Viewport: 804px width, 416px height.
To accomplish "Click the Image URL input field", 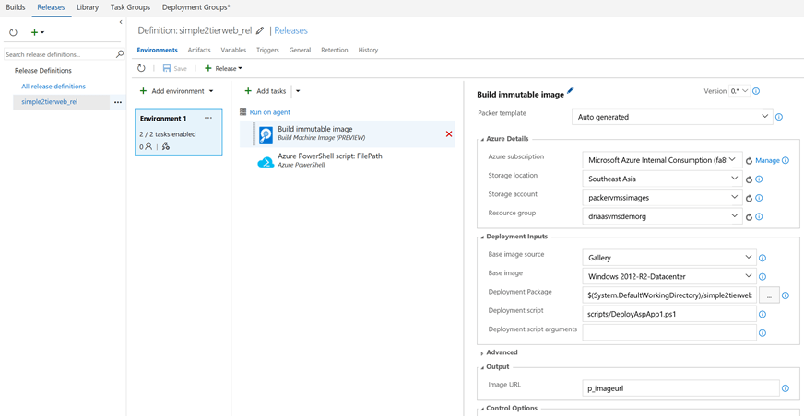I will click(x=680, y=388).
